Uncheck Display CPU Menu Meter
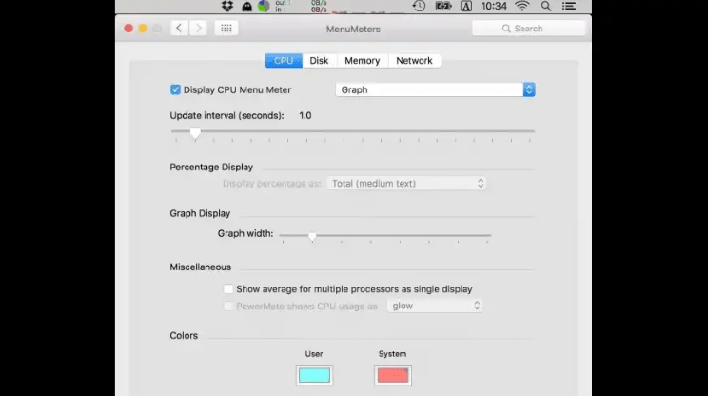The height and width of the screenshot is (396, 708). [x=175, y=89]
